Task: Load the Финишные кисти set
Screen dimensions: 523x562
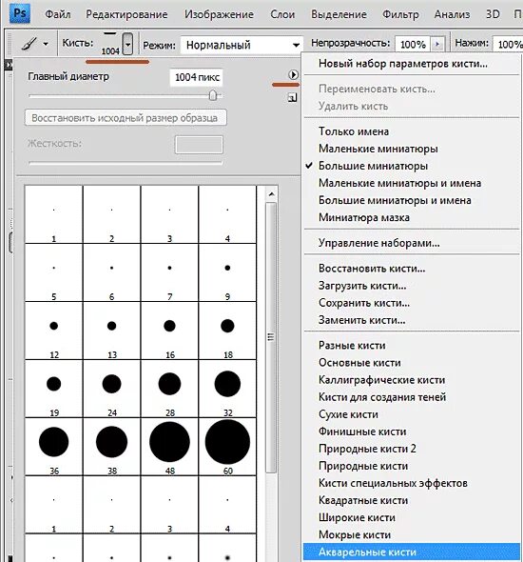Action: point(362,432)
